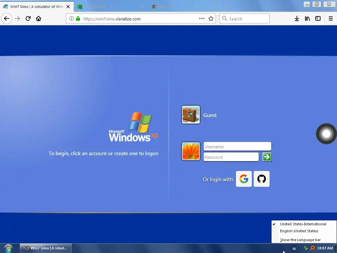Open site information icon in address bar
The width and height of the screenshot is (337, 253).
(x=71, y=18)
